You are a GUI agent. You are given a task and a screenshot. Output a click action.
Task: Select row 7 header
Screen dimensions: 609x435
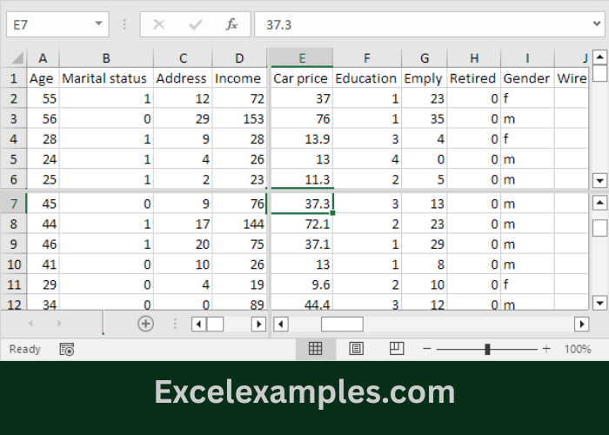[x=13, y=204]
